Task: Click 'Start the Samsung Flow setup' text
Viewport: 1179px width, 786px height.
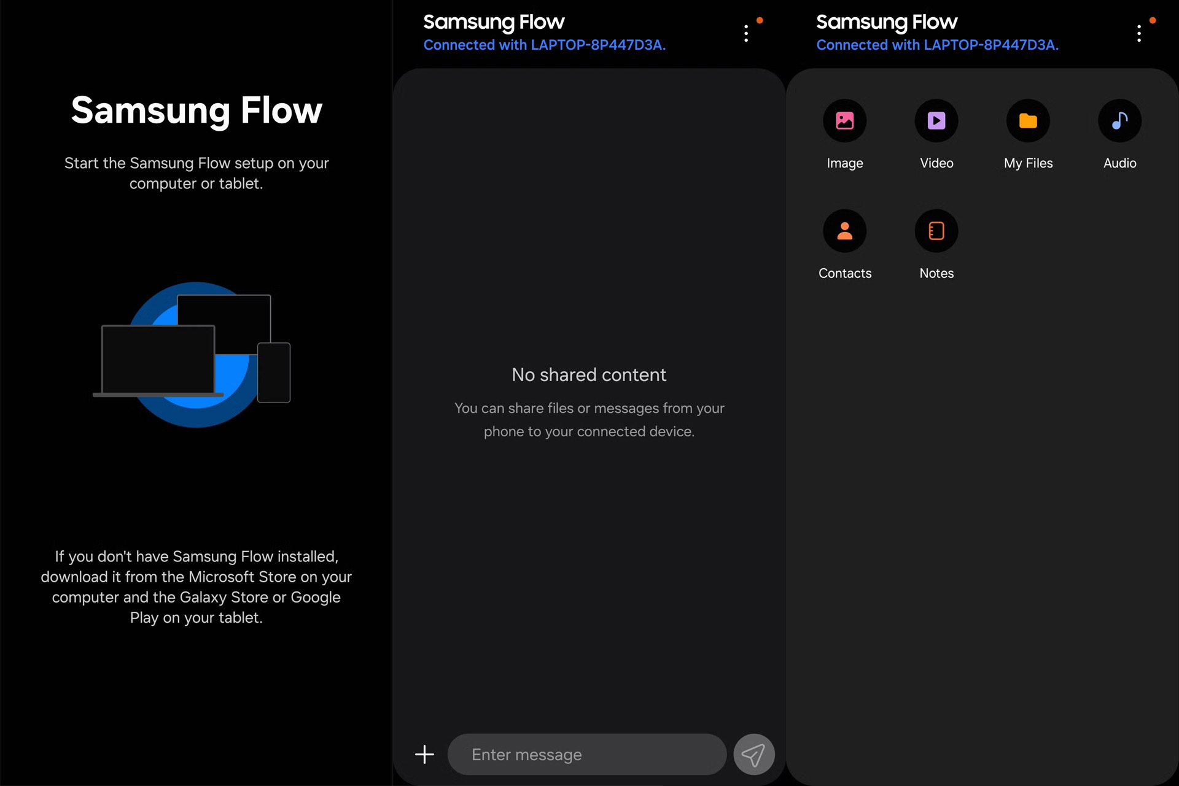Action: click(196, 173)
